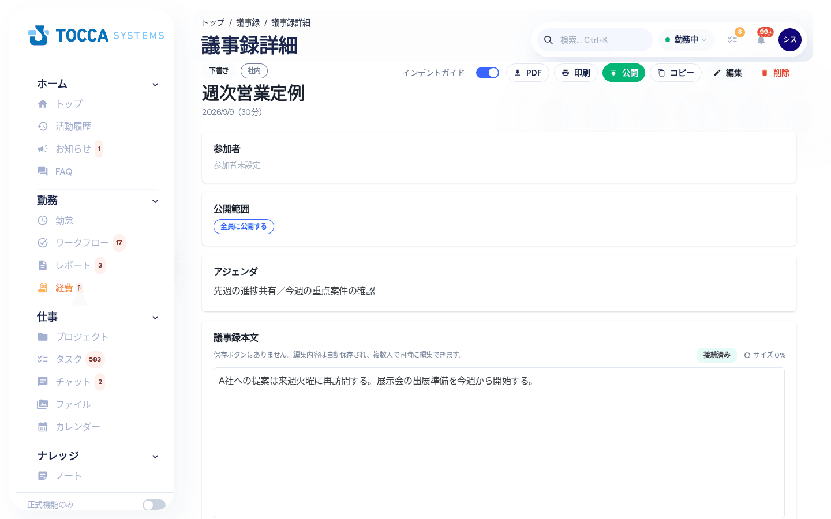Screen dimensions: 831x519
Task: Open 経費 receipt icon
Action: 43,288
